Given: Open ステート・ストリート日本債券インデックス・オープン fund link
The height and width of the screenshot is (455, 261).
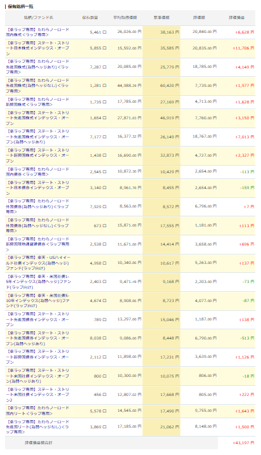Looking at the screenshot, I should coord(37,188).
